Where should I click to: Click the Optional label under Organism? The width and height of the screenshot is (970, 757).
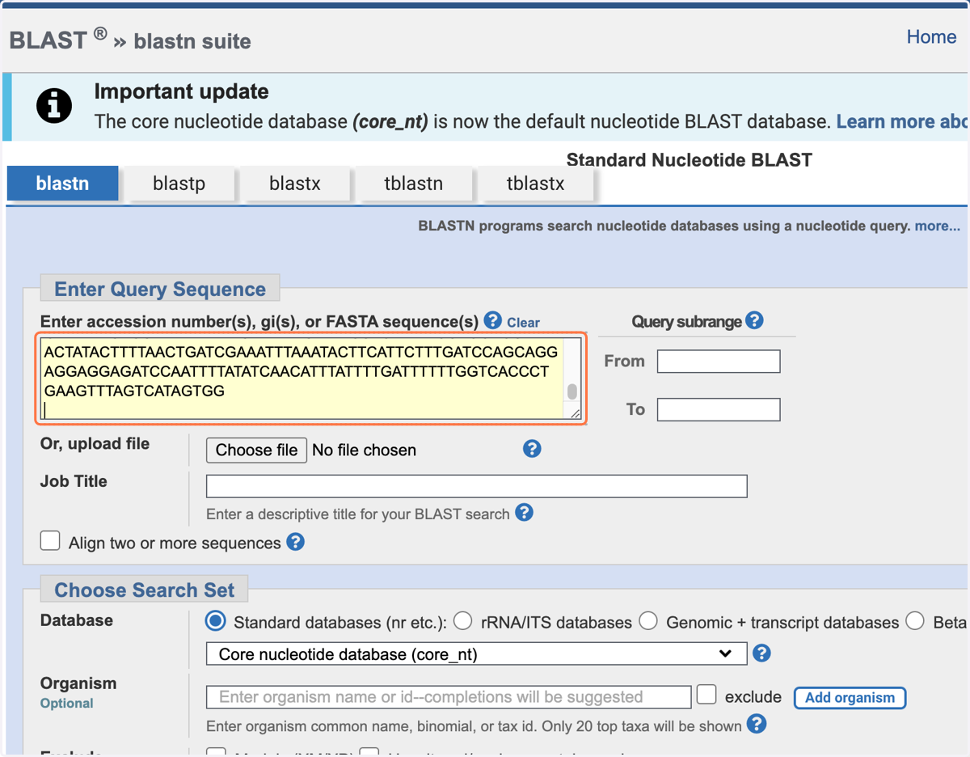point(67,703)
